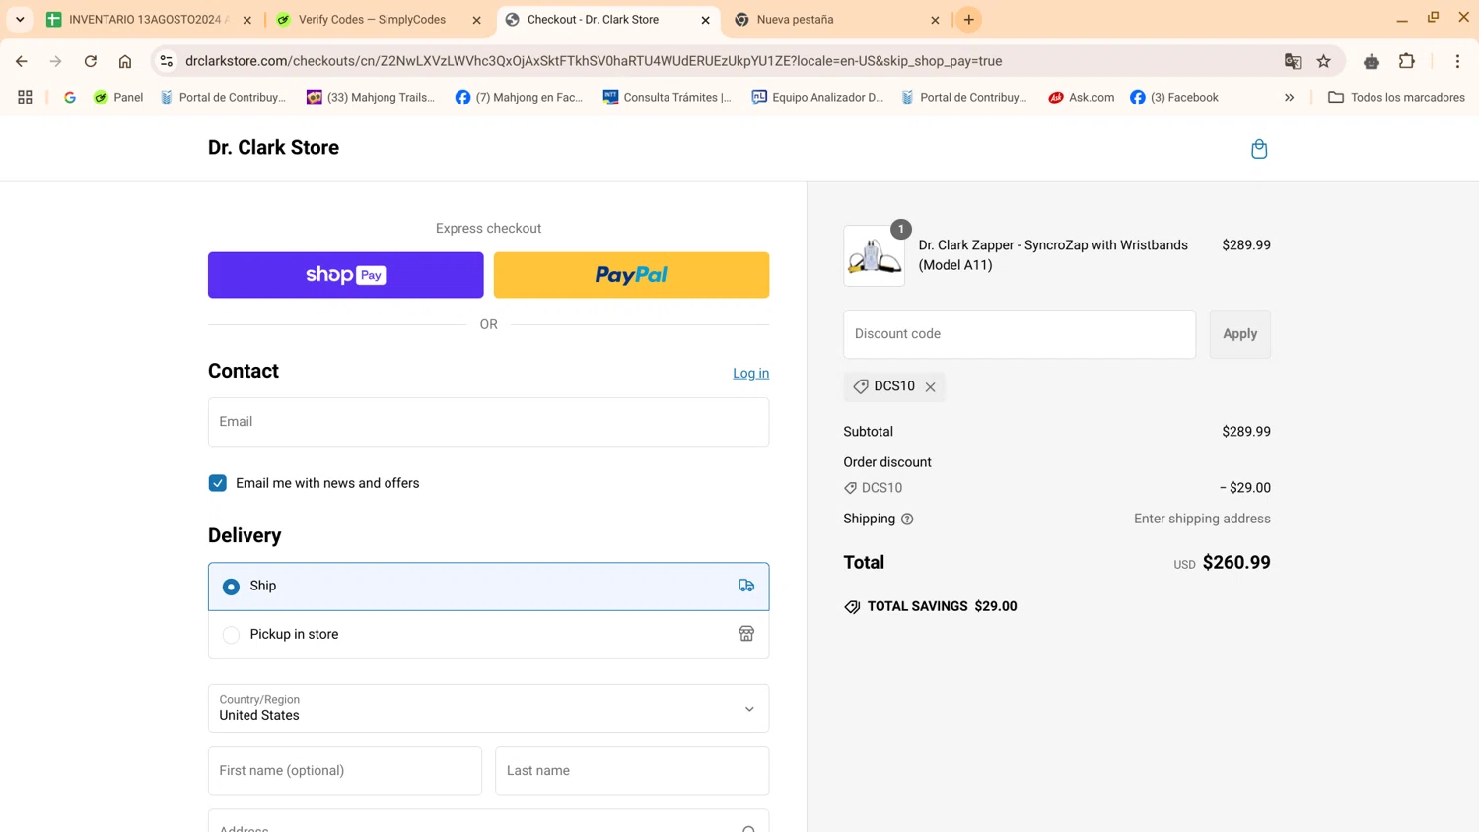The image size is (1479, 832).
Task: Open Todos los marcadores folder
Action: 1396,97
